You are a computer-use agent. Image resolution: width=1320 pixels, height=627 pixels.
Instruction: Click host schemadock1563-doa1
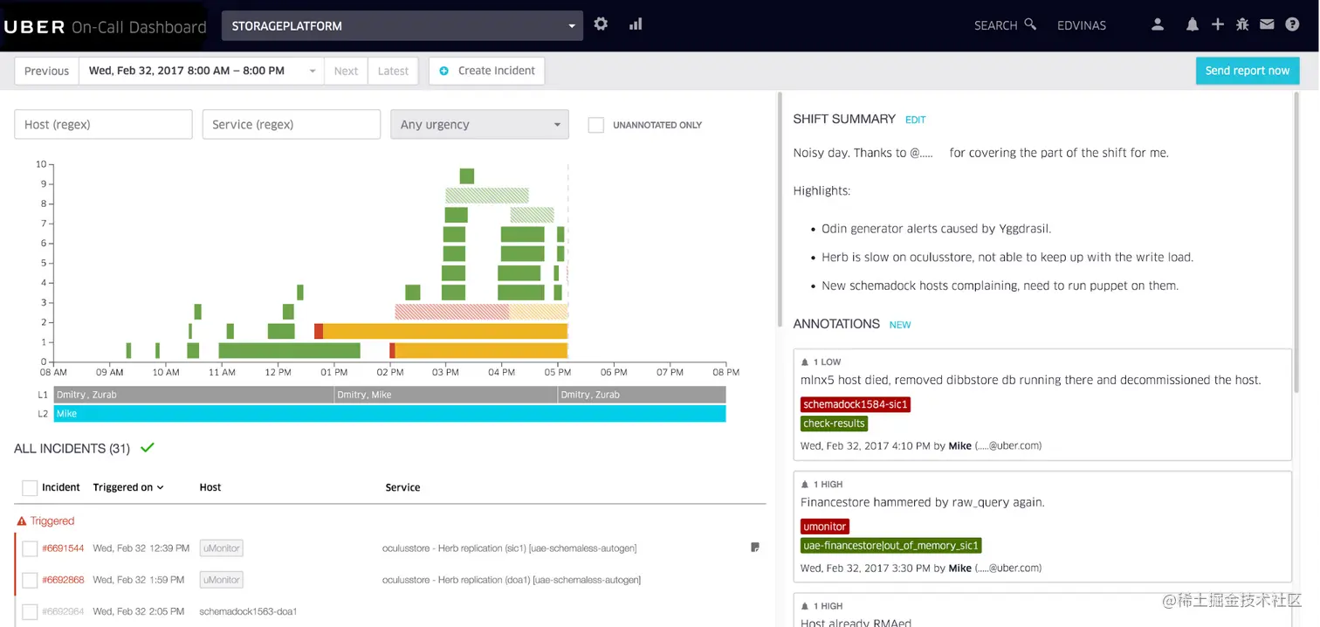[x=248, y=611]
